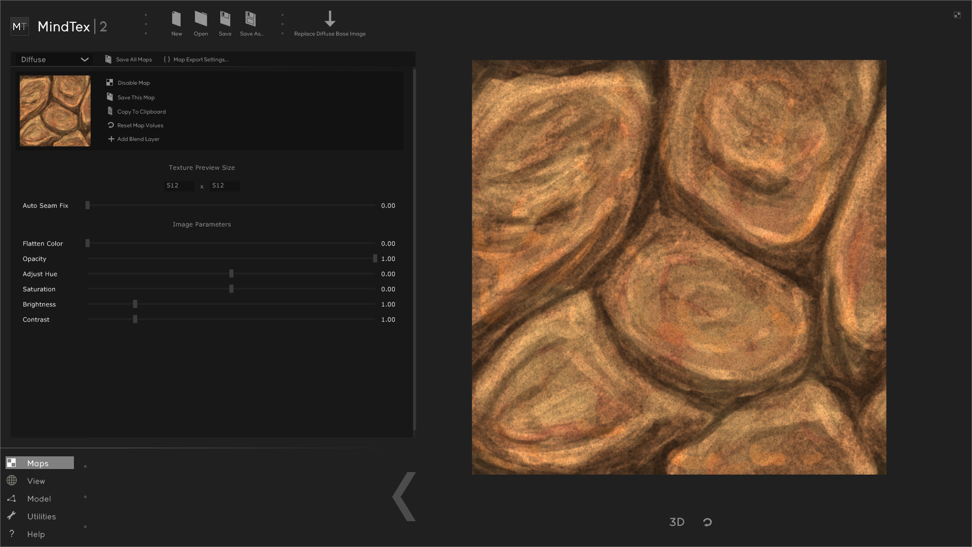972x547 pixels.
Task: Click the diffuse texture thumbnail
Action: click(x=55, y=110)
